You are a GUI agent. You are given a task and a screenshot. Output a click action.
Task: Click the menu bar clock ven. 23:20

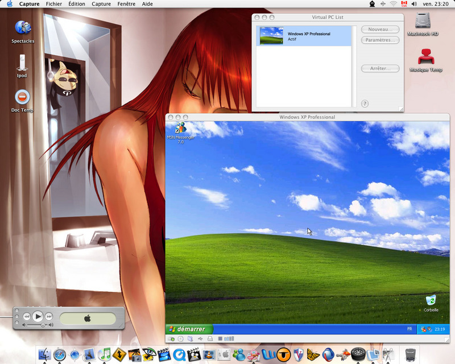click(x=436, y=4)
